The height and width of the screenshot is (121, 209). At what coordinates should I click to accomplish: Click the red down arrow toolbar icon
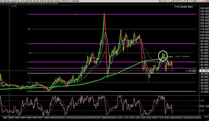(x=188, y=1)
